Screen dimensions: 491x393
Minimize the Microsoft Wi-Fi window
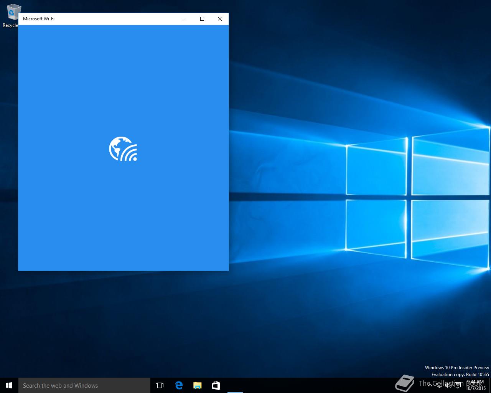185,19
